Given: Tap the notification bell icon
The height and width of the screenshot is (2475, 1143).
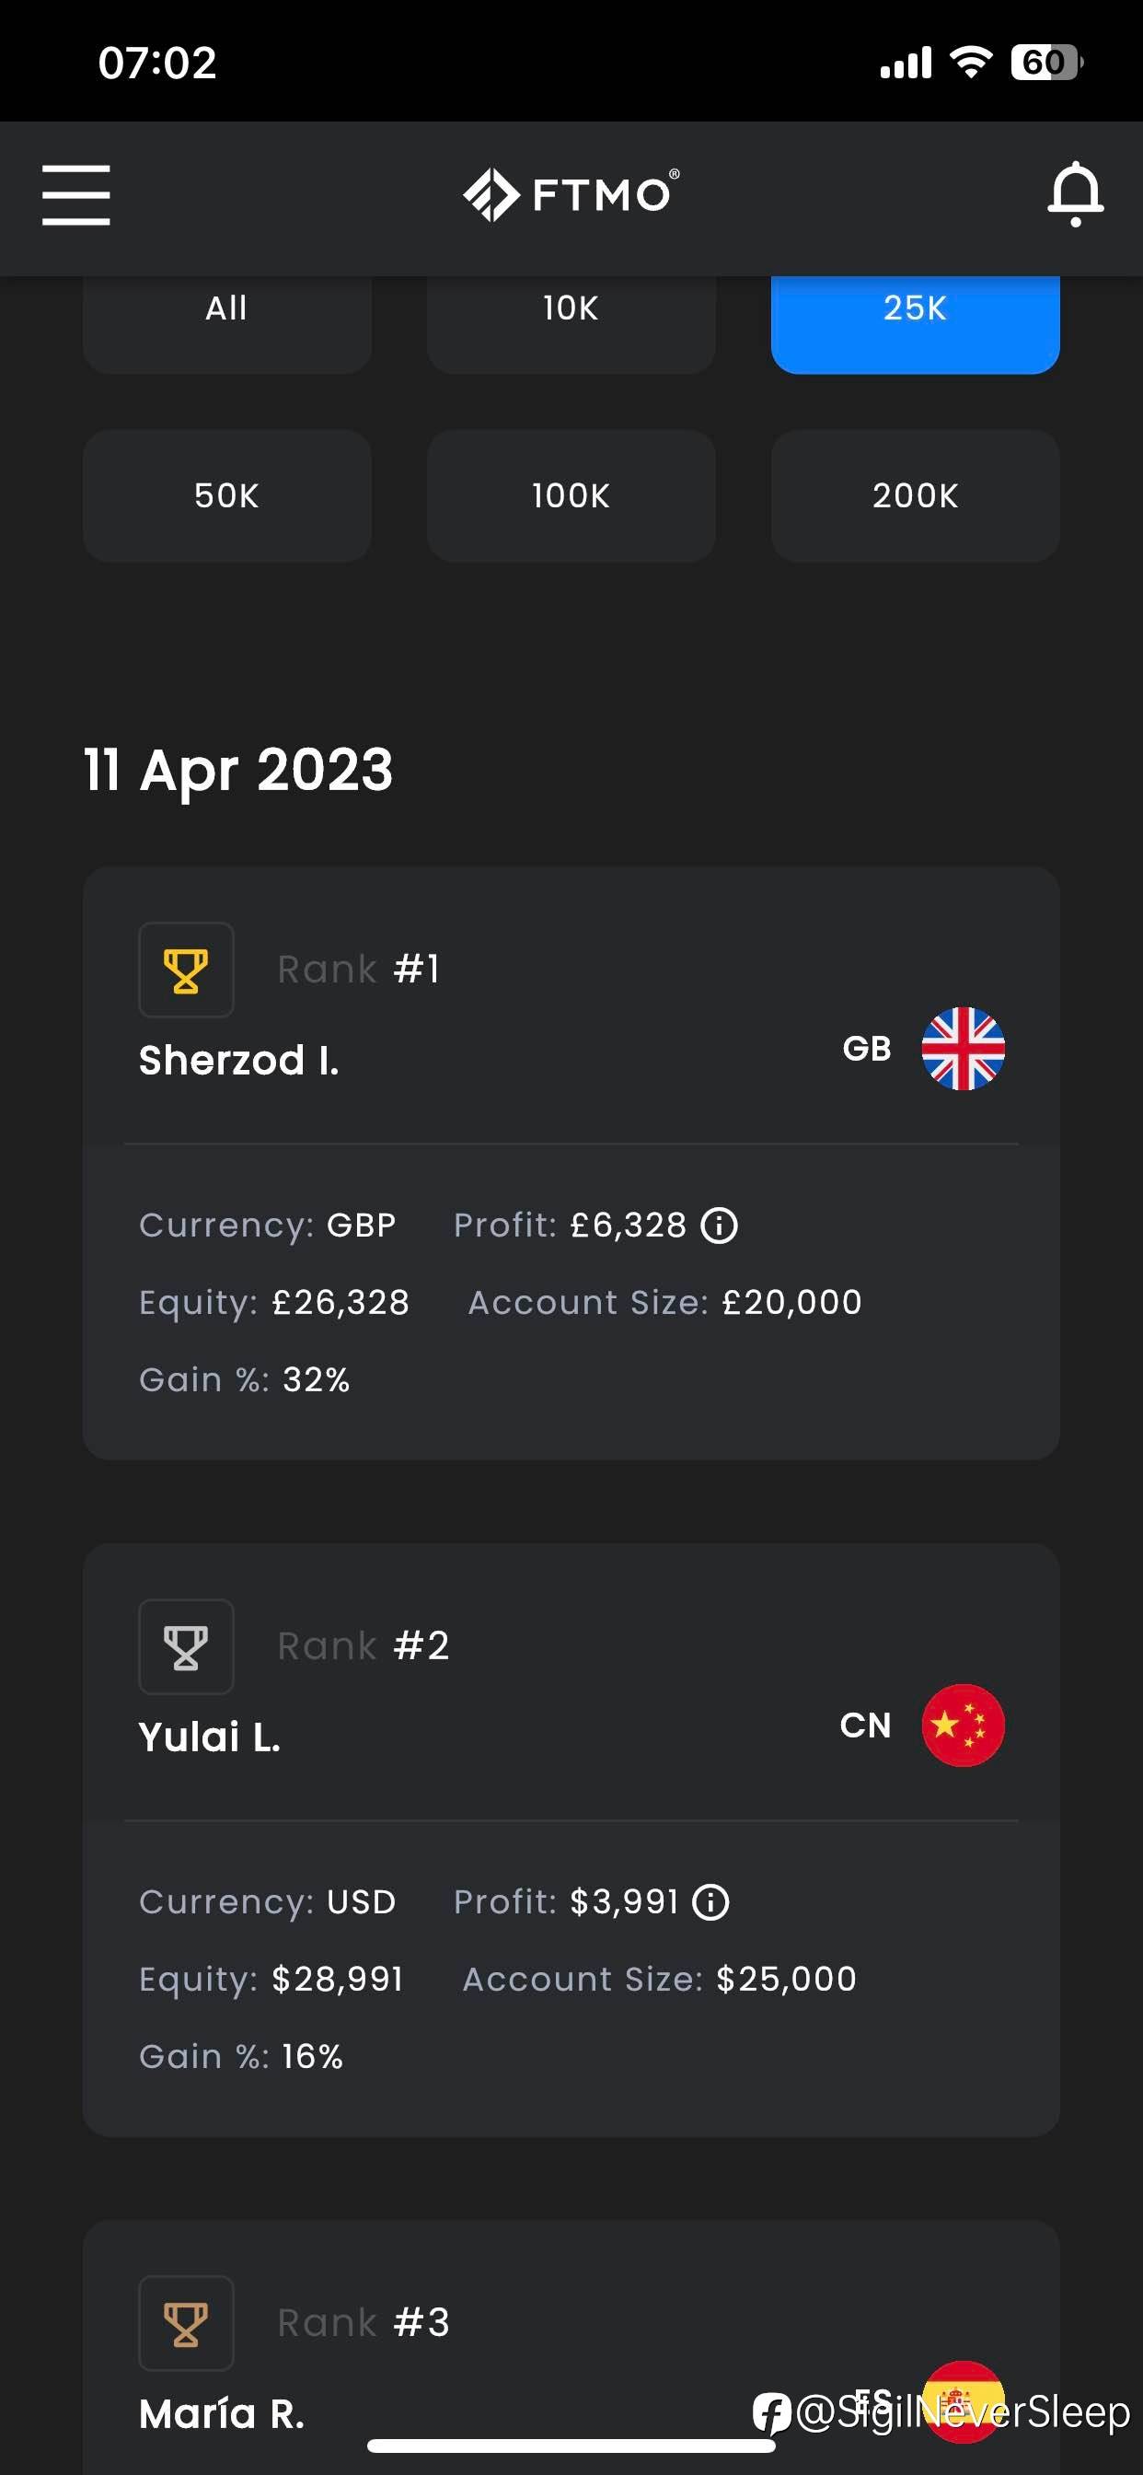Looking at the screenshot, I should pos(1075,195).
